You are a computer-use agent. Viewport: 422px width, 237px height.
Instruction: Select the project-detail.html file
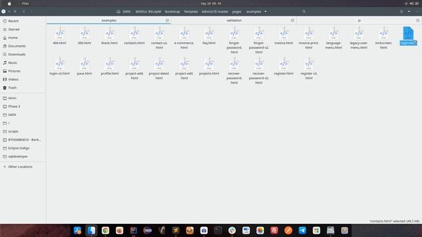point(159,68)
